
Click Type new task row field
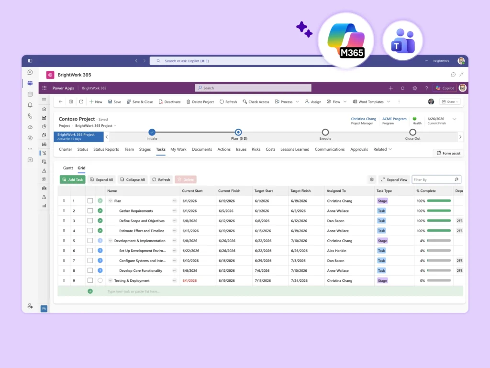tap(260, 291)
